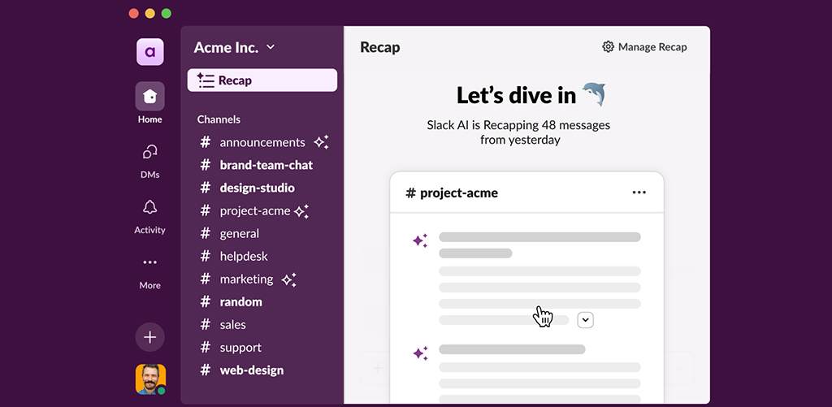Viewport: 832px width, 407px height.
Task: Expand the collapsed recap summary chevron
Action: pyautogui.click(x=585, y=320)
